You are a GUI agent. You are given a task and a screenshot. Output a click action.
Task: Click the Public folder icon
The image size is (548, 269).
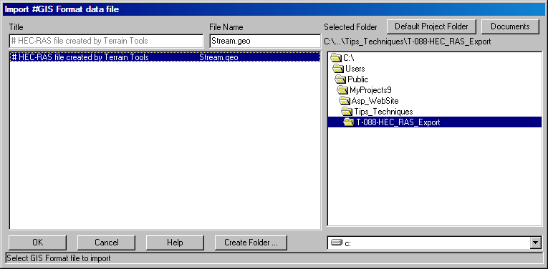click(x=340, y=79)
